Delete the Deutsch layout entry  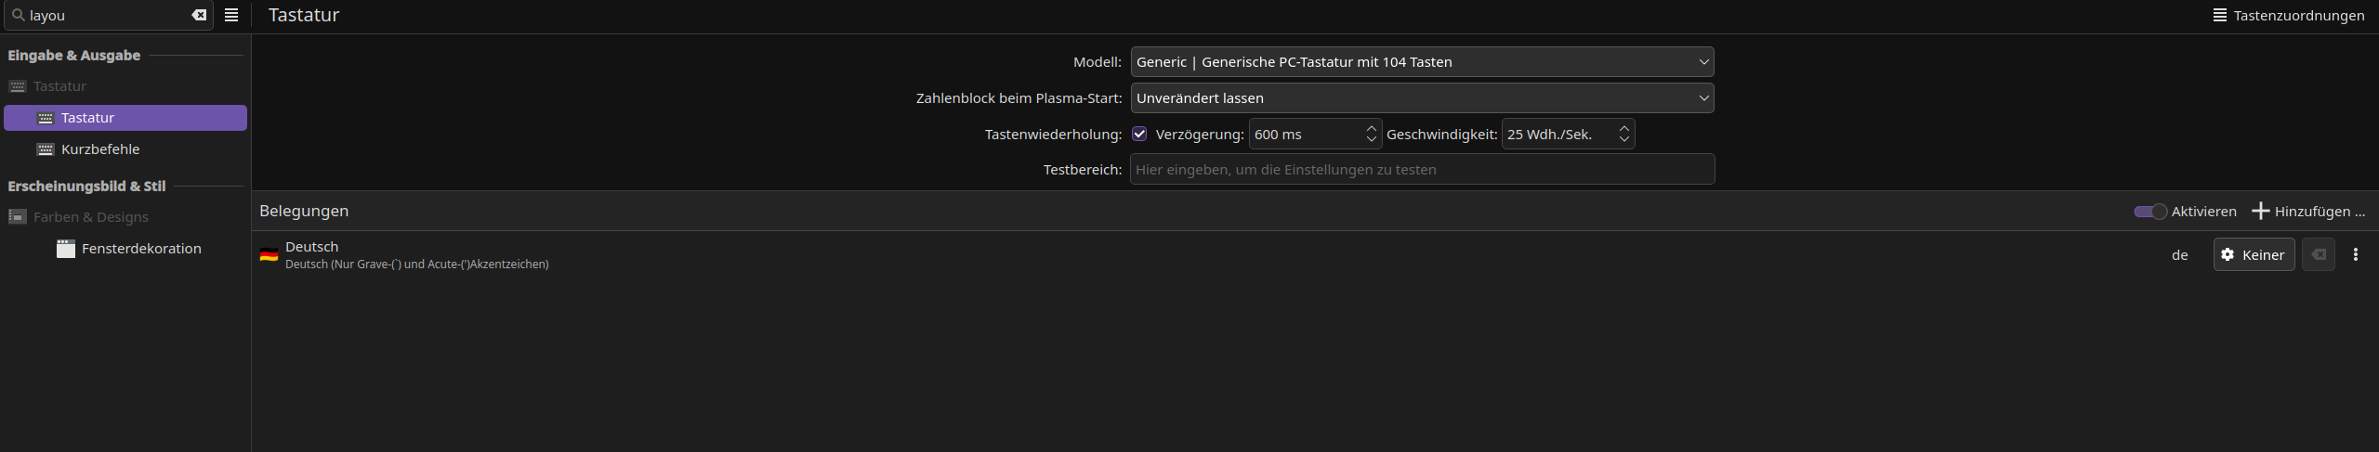2318,255
